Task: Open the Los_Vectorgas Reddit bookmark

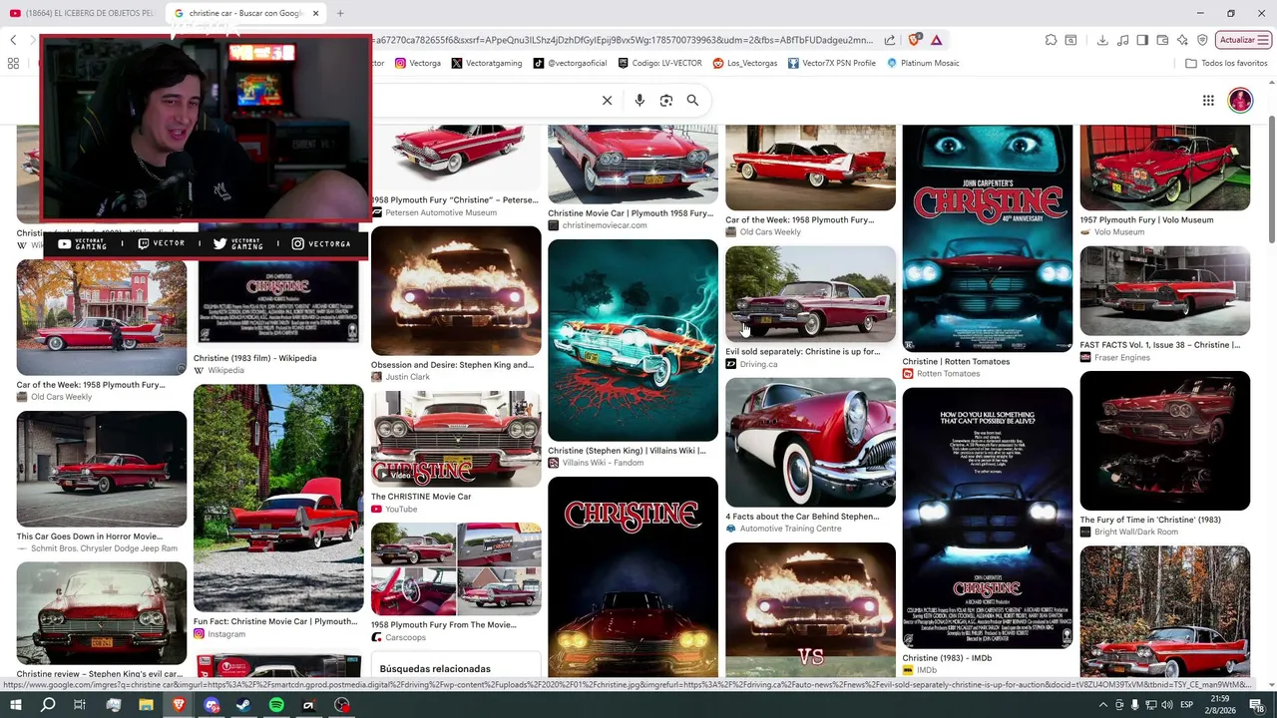Action: pyautogui.click(x=745, y=63)
